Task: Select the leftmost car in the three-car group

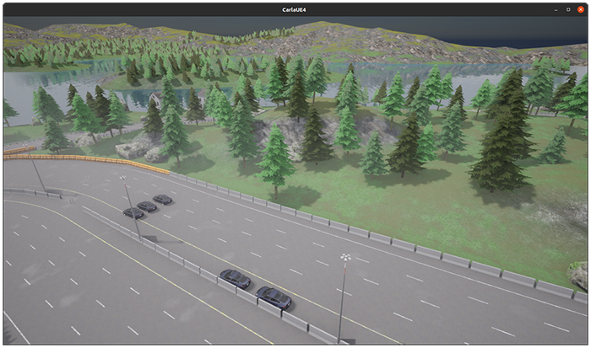Action: tap(133, 213)
